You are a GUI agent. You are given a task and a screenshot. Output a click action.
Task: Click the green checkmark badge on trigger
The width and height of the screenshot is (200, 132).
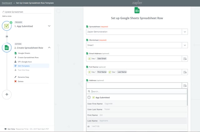[11, 23]
